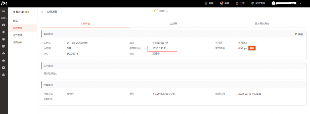This screenshot has width=310, height=114.
Task: Go back using the arrow beside 实例详情
Action: click(42, 12)
